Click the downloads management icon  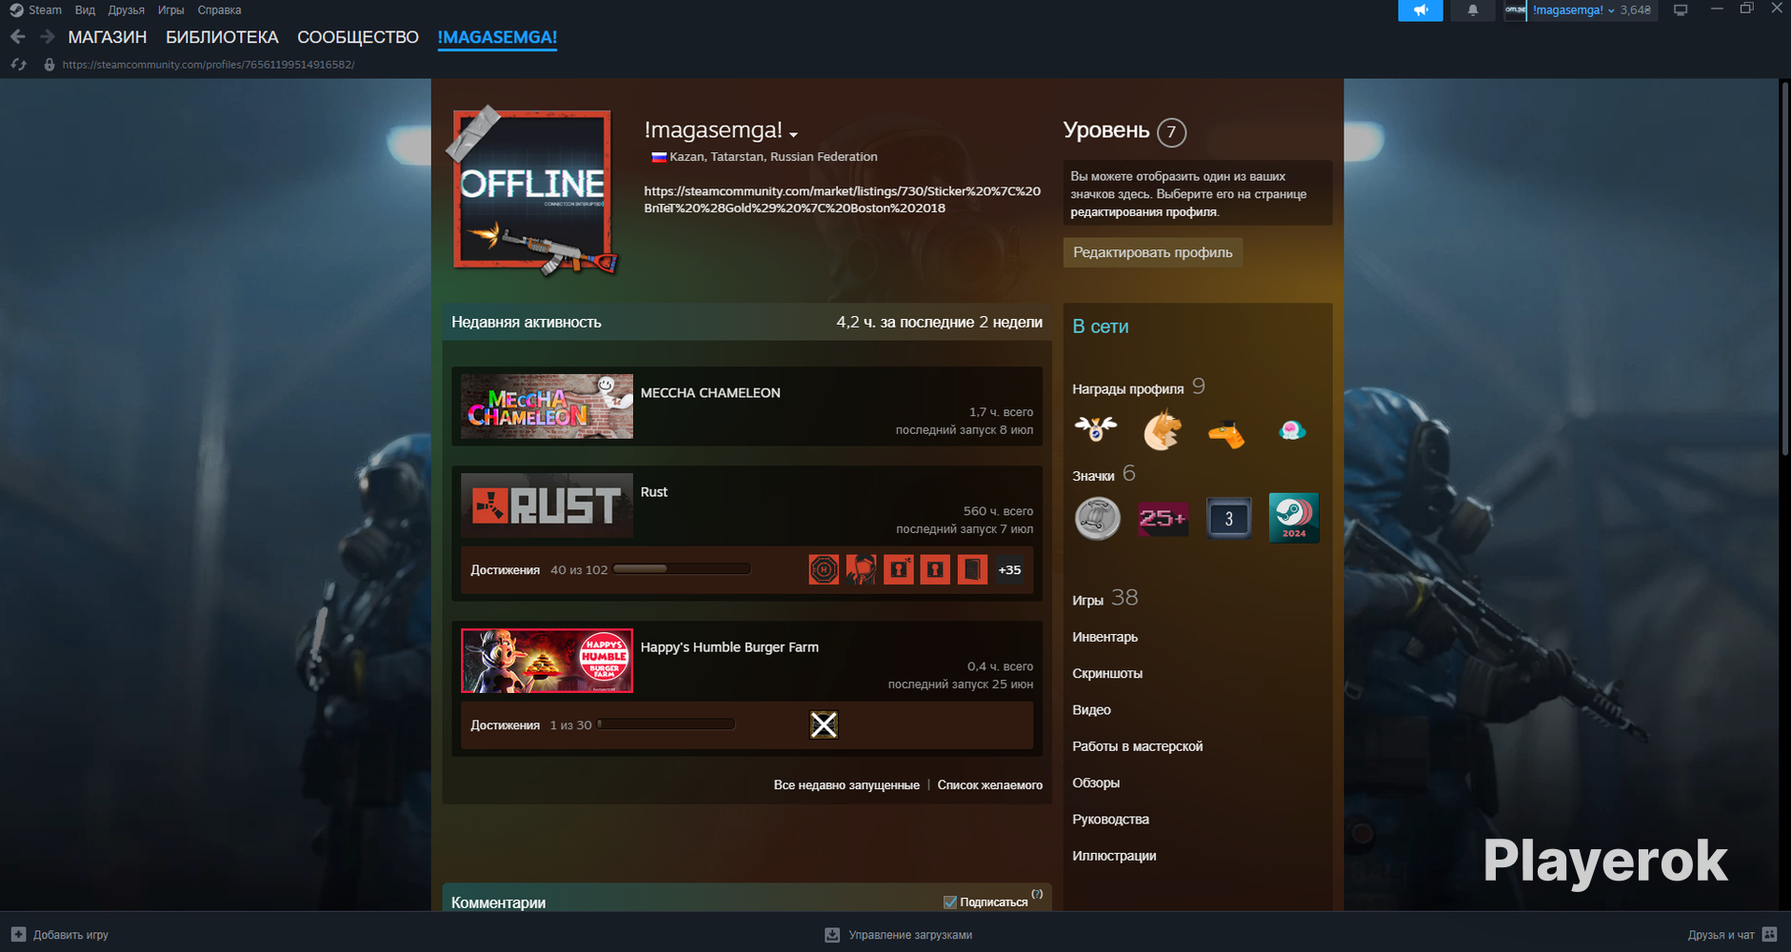tap(832, 935)
